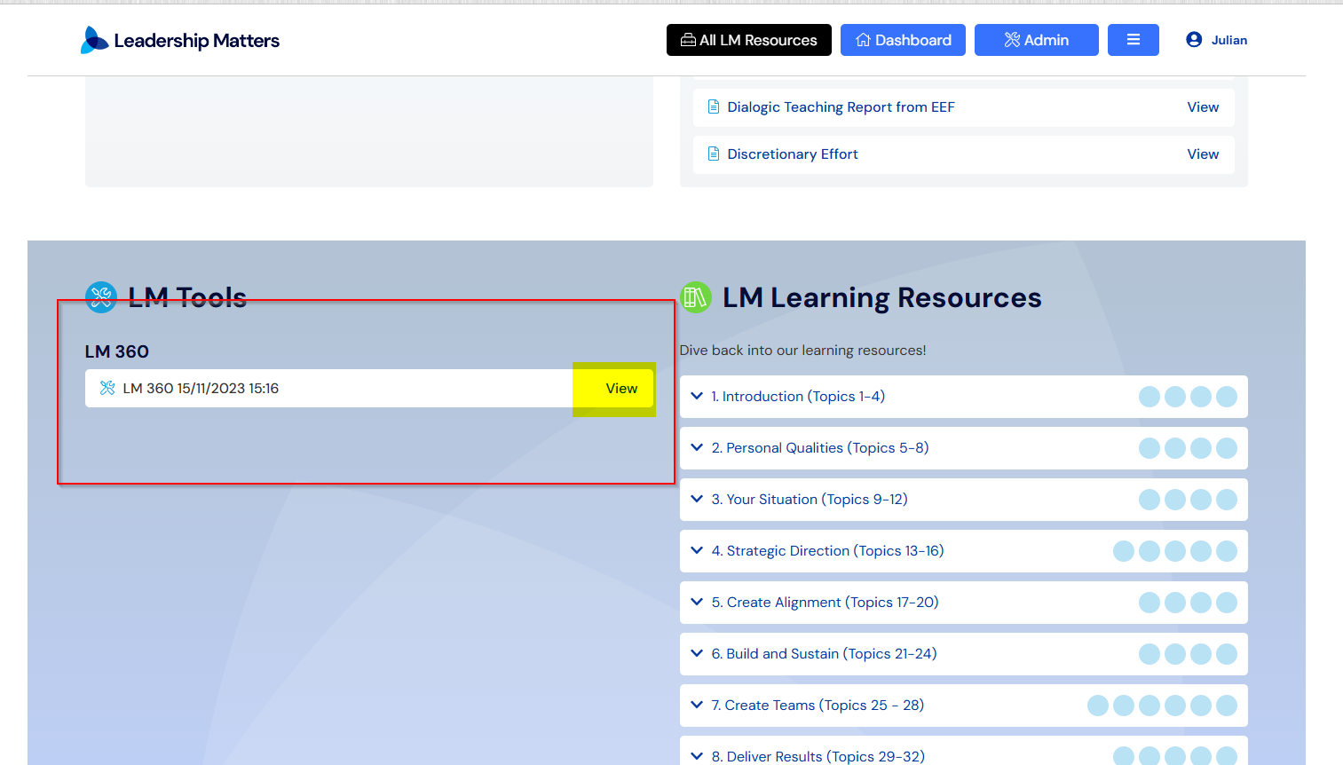
Task: Click last progress dot in Create Alignment row
Action: (x=1227, y=603)
